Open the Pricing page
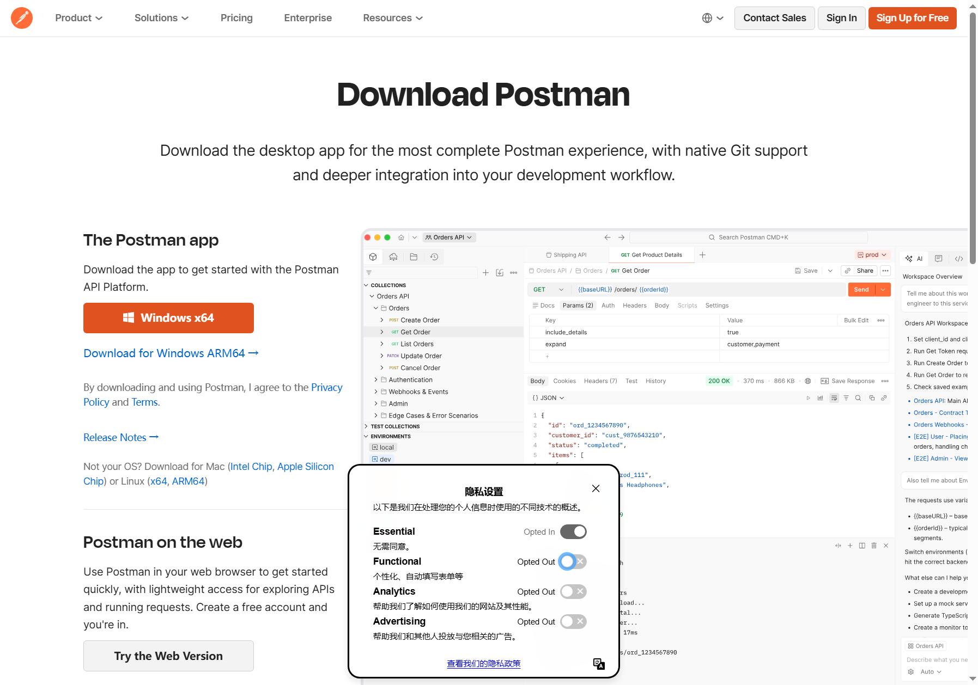 tap(236, 18)
